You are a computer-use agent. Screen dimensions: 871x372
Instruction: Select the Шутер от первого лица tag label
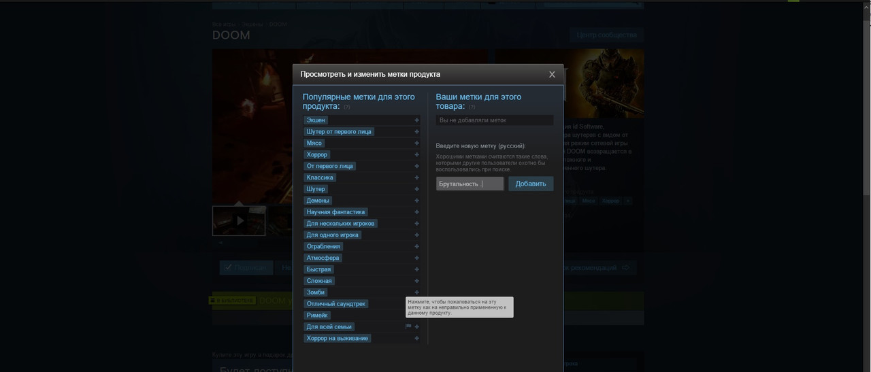(x=339, y=132)
